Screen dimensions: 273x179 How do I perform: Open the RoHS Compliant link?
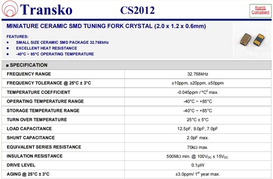pos(260,10)
